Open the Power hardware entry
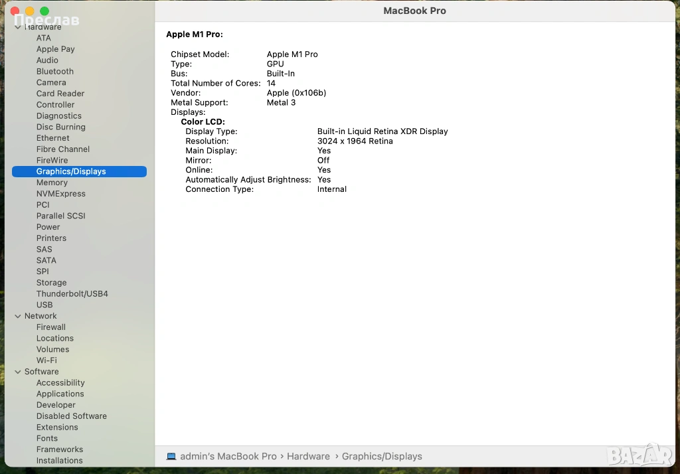 [x=48, y=227]
